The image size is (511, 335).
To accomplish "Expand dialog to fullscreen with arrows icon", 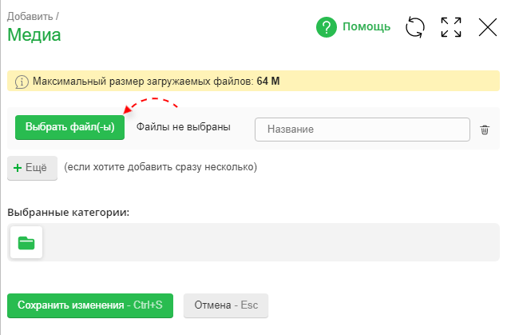I will (x=451, y=27).
